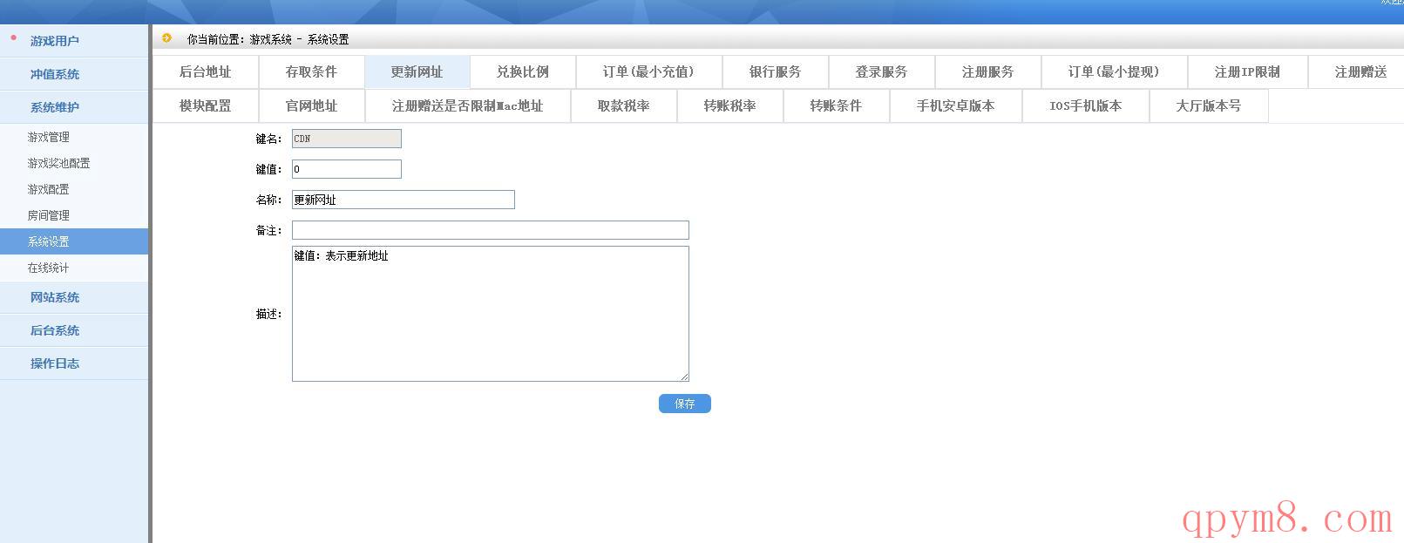Expand the 后台系统 sidebar section
This screenshot has height=543, width=1404.
tap(74, 330)
